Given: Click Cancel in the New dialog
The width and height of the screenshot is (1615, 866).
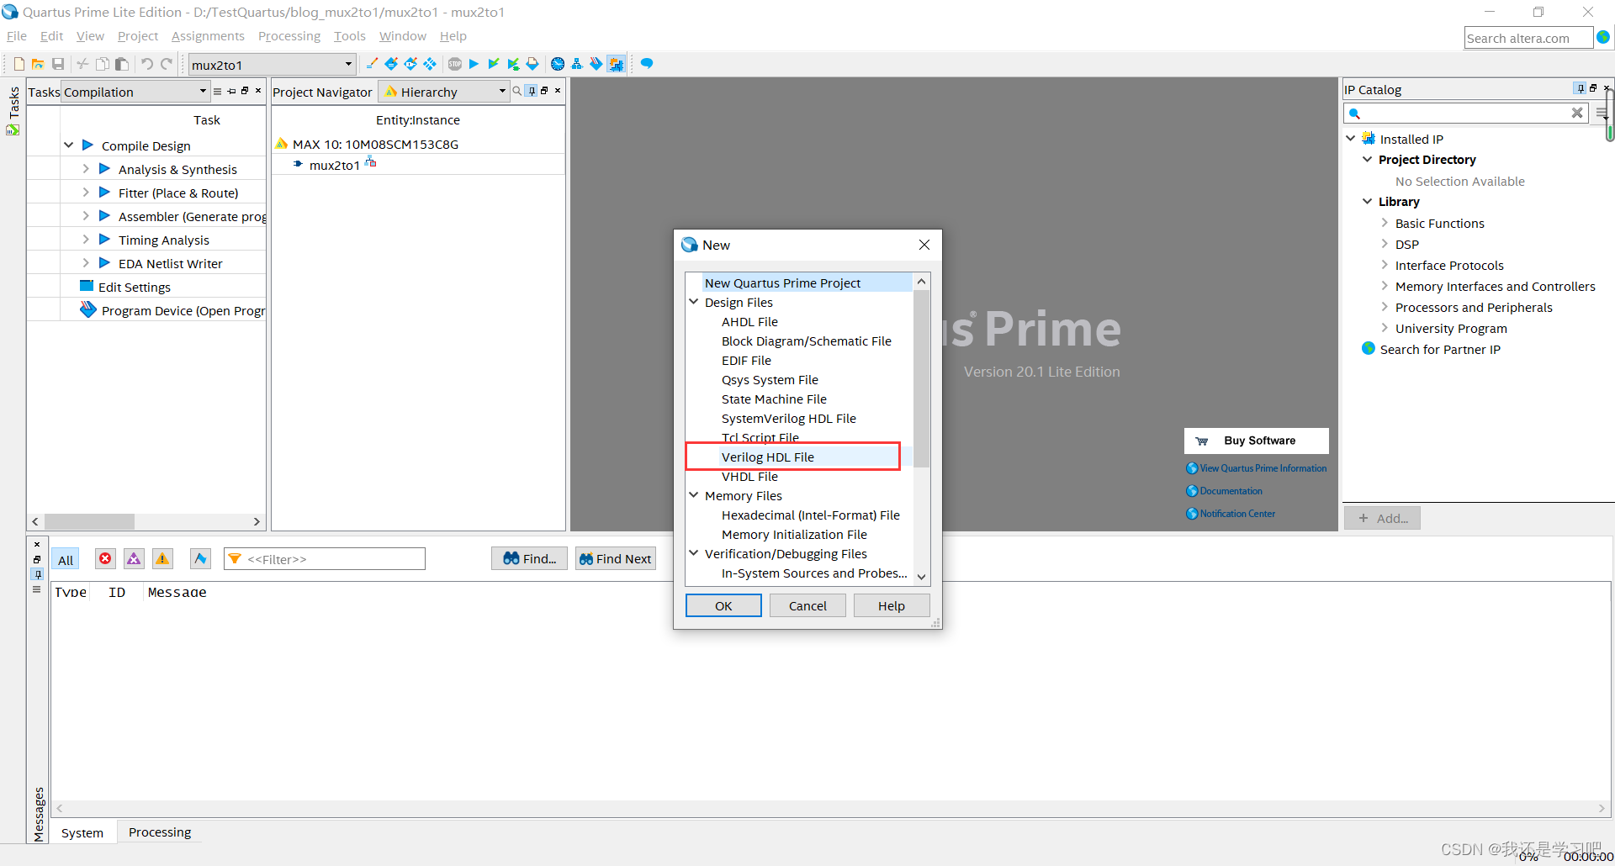Looking at the screenshot, I should pos(807,605).
